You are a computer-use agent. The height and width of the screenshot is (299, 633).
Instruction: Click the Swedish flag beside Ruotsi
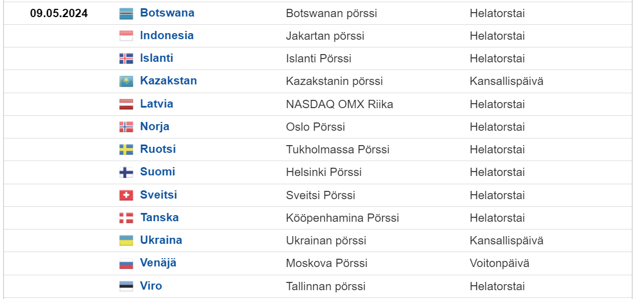(x=126, y=150)
